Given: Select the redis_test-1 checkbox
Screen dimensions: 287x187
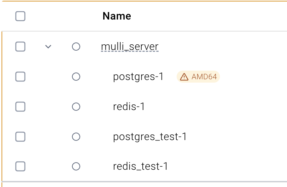Looking at the screenshot, I should coord(20,166).
